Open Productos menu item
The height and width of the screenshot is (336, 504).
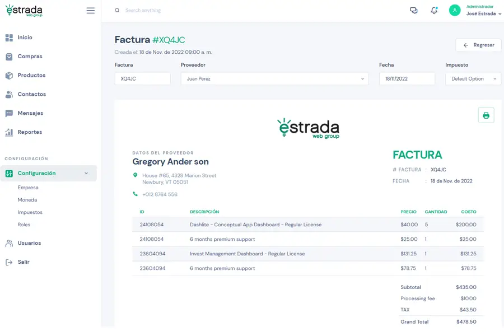click(x=31, y=75)
